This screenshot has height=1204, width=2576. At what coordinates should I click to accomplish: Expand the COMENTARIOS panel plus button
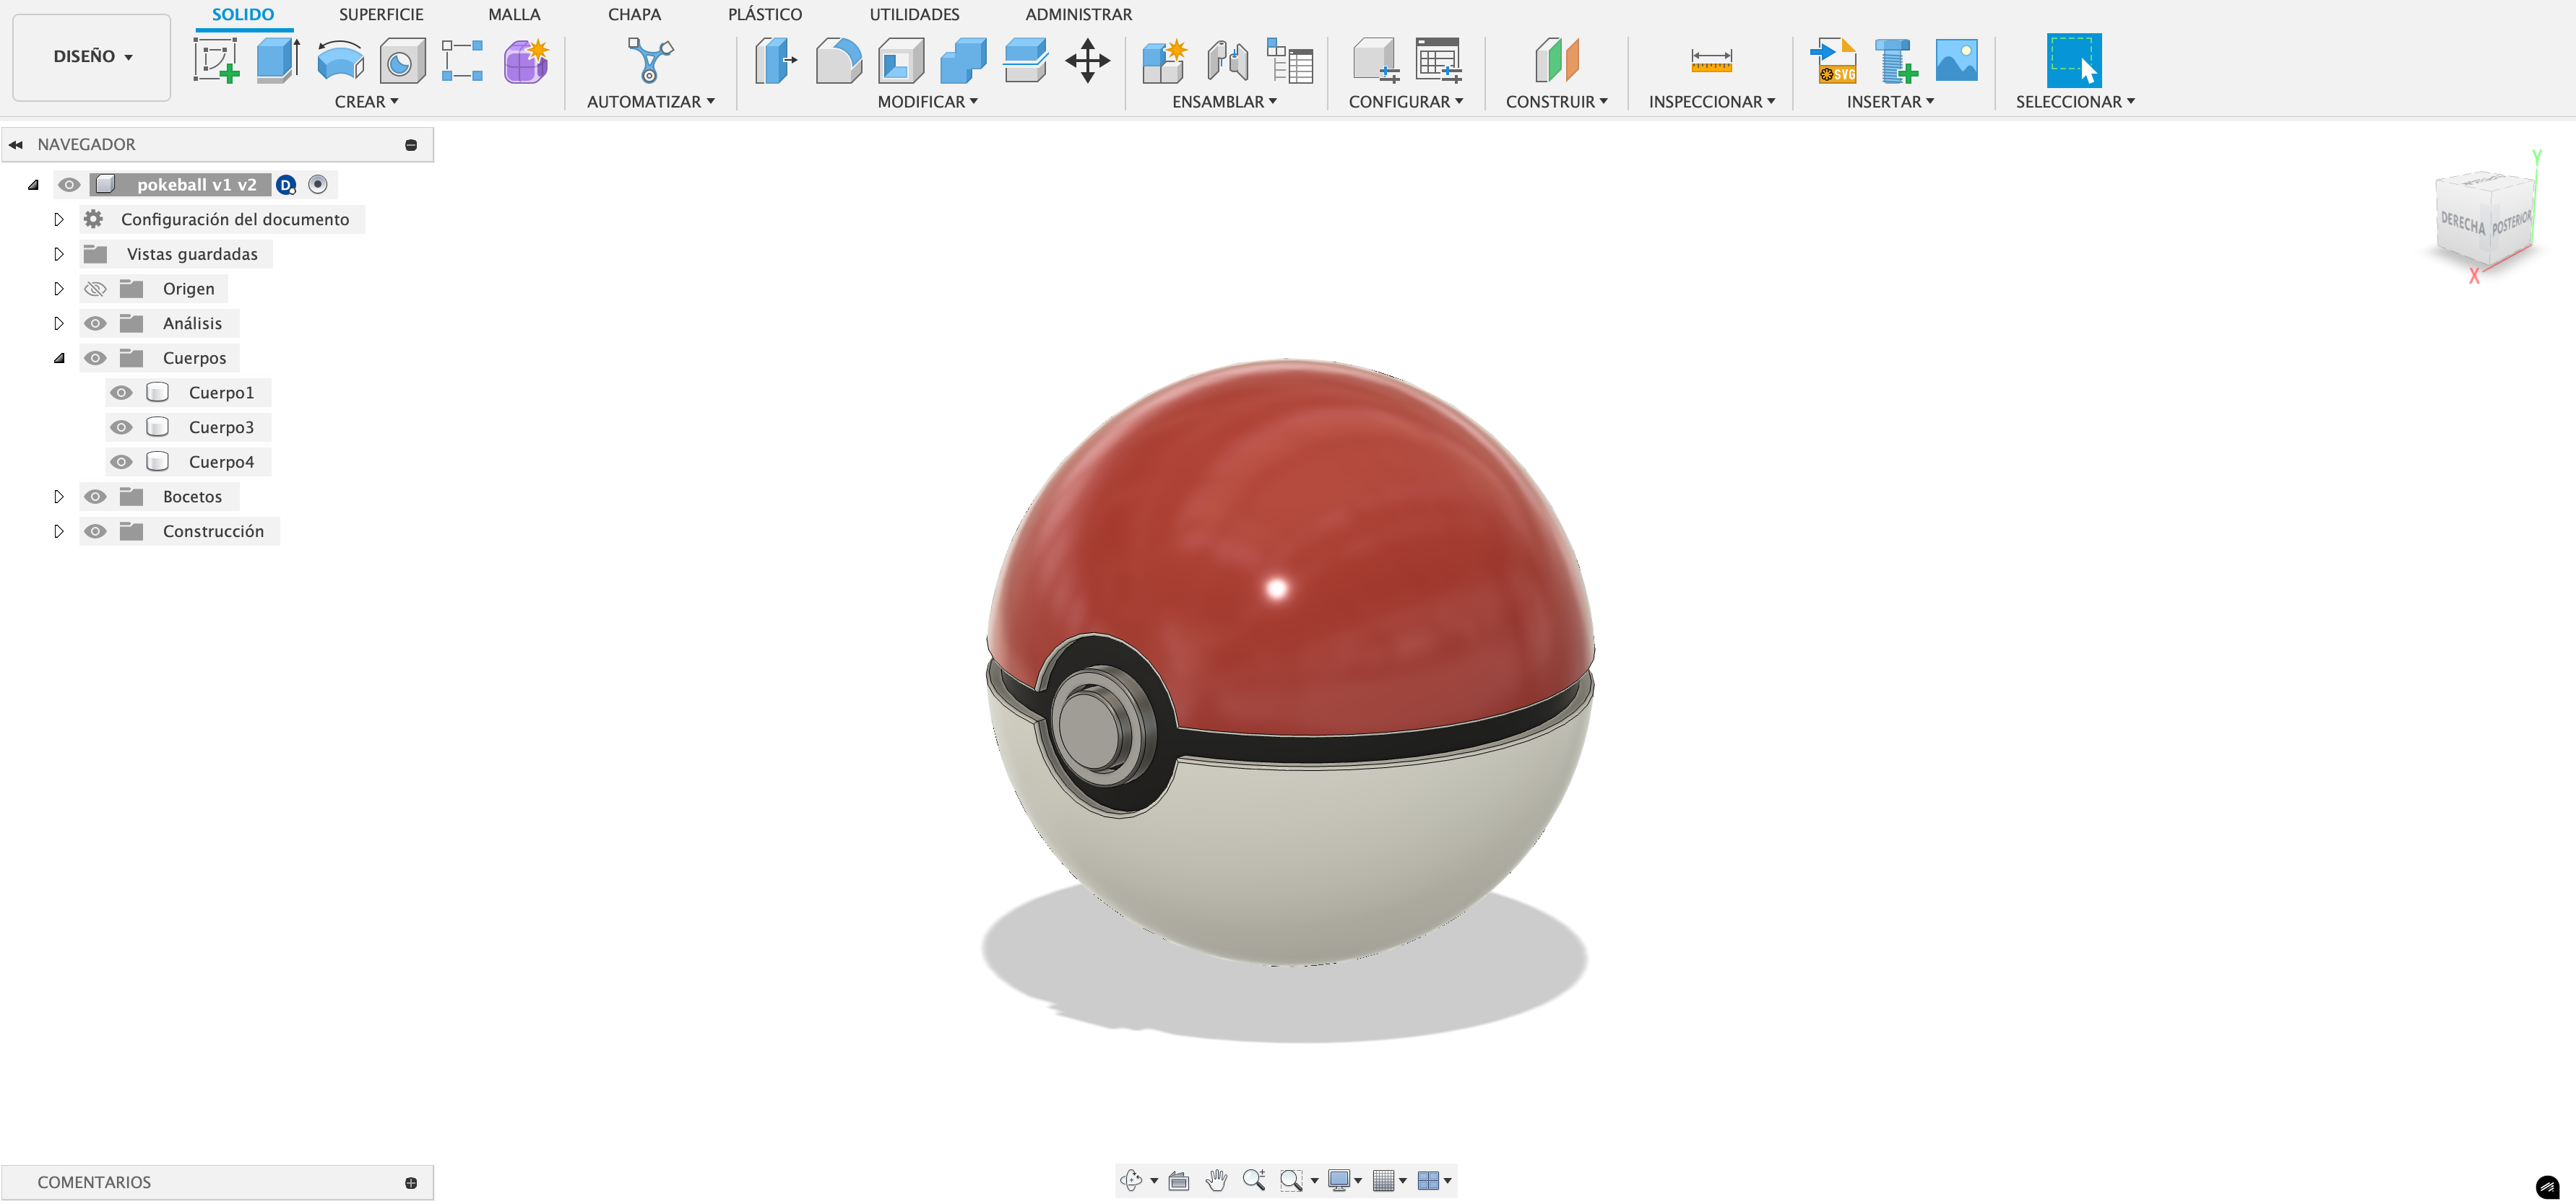click(x=411, y=1183)
